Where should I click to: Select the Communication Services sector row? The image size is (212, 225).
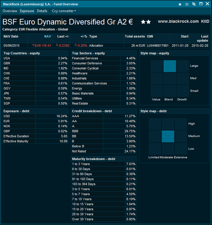click(x=104, y=83)
